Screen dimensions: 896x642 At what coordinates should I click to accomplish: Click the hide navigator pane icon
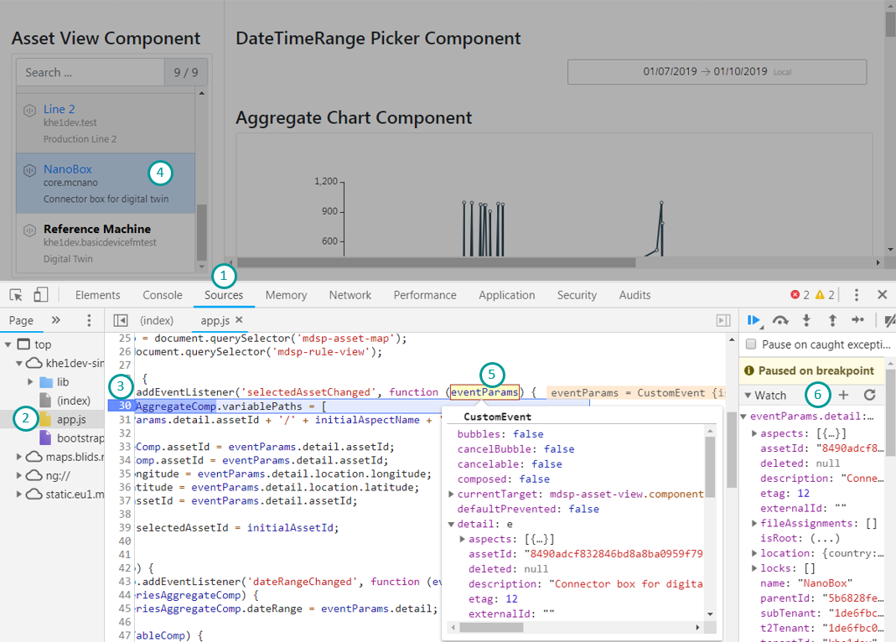(121, 320)
